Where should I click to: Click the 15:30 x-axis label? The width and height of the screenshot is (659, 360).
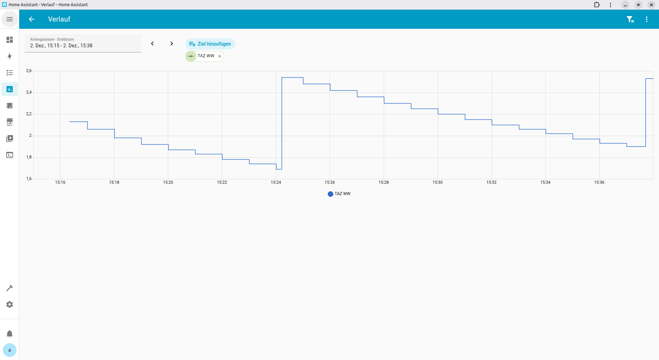pos(438,182)
